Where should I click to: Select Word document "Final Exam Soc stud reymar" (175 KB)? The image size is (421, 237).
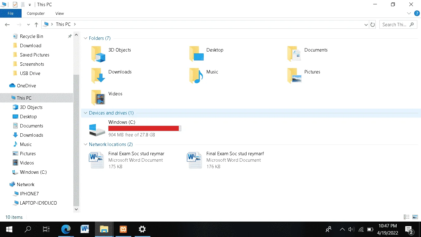tap(127, 160)
